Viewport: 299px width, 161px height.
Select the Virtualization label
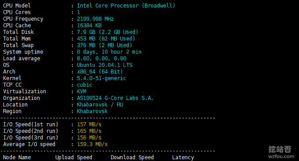[25, 91]
